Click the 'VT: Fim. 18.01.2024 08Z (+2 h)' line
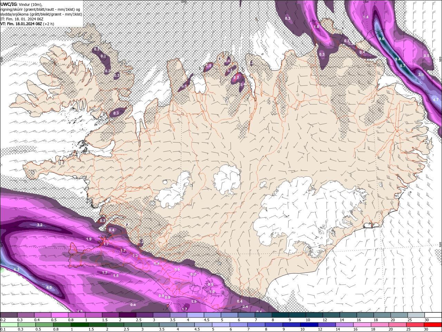Image resolution: width=442 pixels, height=332 pixels. click(27, 24)
